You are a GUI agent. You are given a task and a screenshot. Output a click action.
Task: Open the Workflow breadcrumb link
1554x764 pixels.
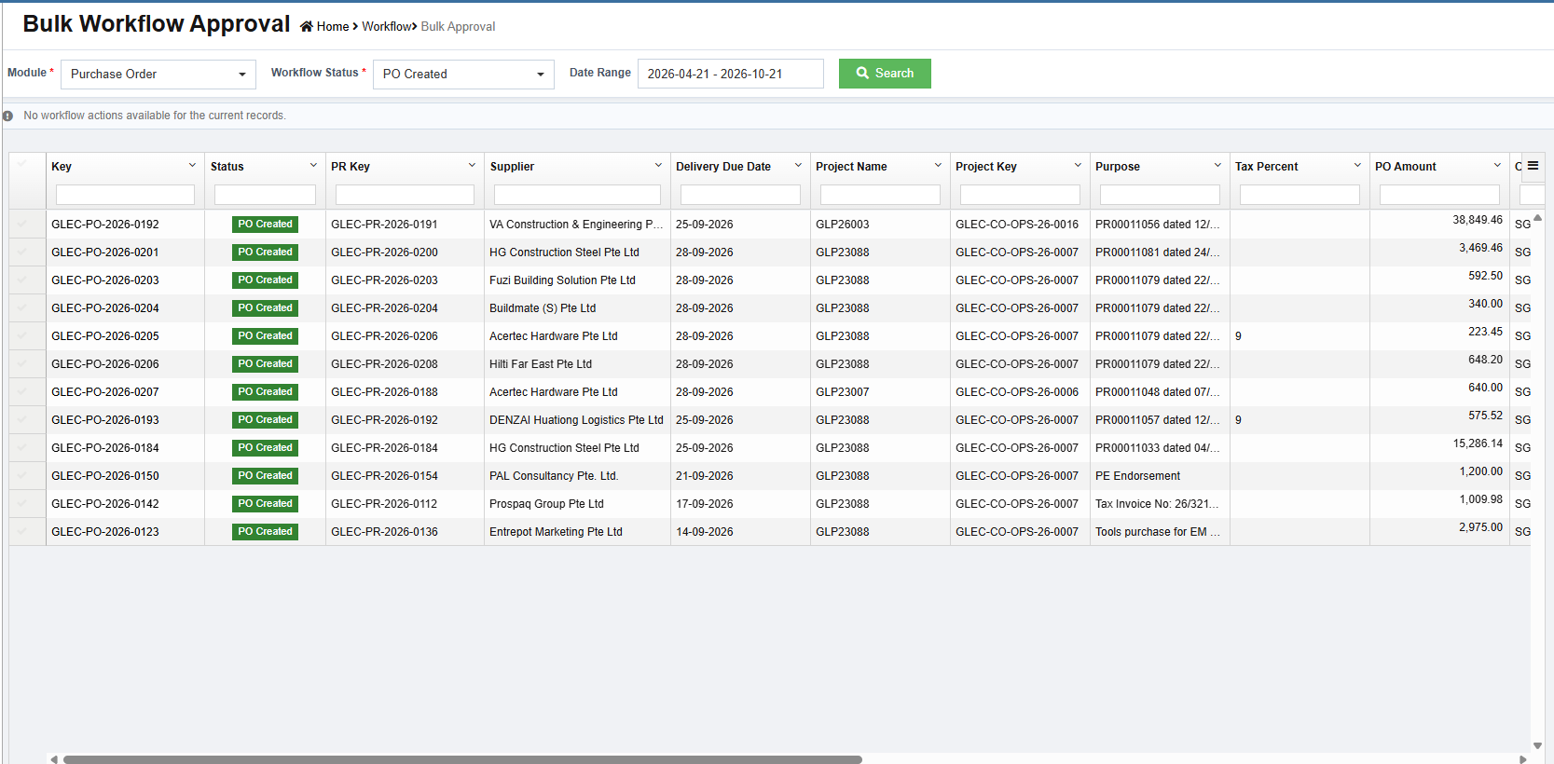386,26
